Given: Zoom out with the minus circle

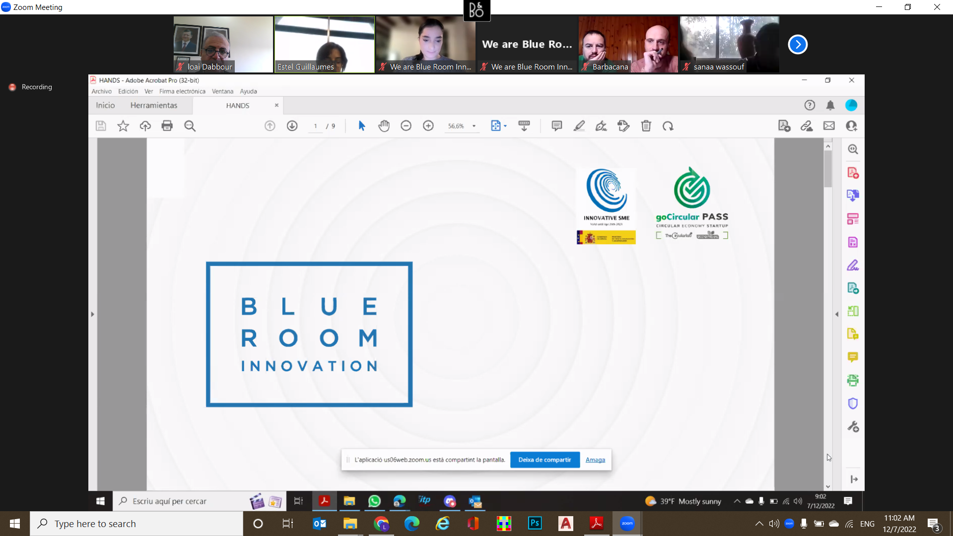Looking at the screenshot, I should 406,126.
